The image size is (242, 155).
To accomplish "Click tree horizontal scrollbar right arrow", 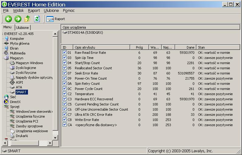I will 50,143.
